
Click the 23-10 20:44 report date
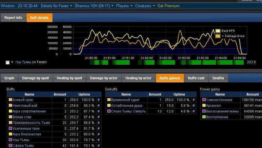(28, 6)
